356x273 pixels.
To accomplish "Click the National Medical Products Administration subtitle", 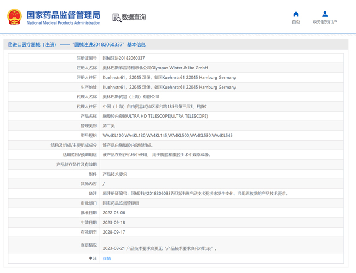I will (x=63, y=23).
